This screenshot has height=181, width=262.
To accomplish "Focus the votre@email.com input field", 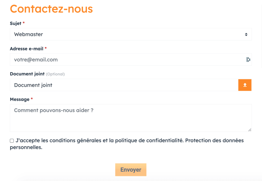I will coord(131,60).
